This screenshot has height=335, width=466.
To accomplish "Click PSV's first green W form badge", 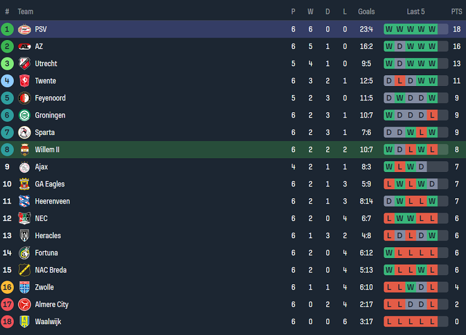I will 389,29.
